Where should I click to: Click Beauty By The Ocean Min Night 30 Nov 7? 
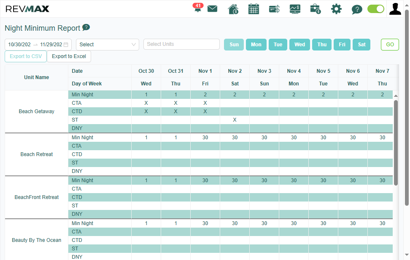382,223
